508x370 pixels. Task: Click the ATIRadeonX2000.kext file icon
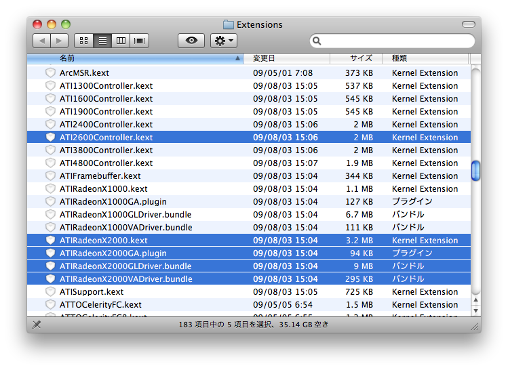[x=50, y=240]
